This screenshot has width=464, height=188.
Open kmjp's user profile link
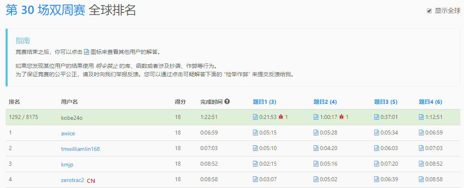point(67,164)
